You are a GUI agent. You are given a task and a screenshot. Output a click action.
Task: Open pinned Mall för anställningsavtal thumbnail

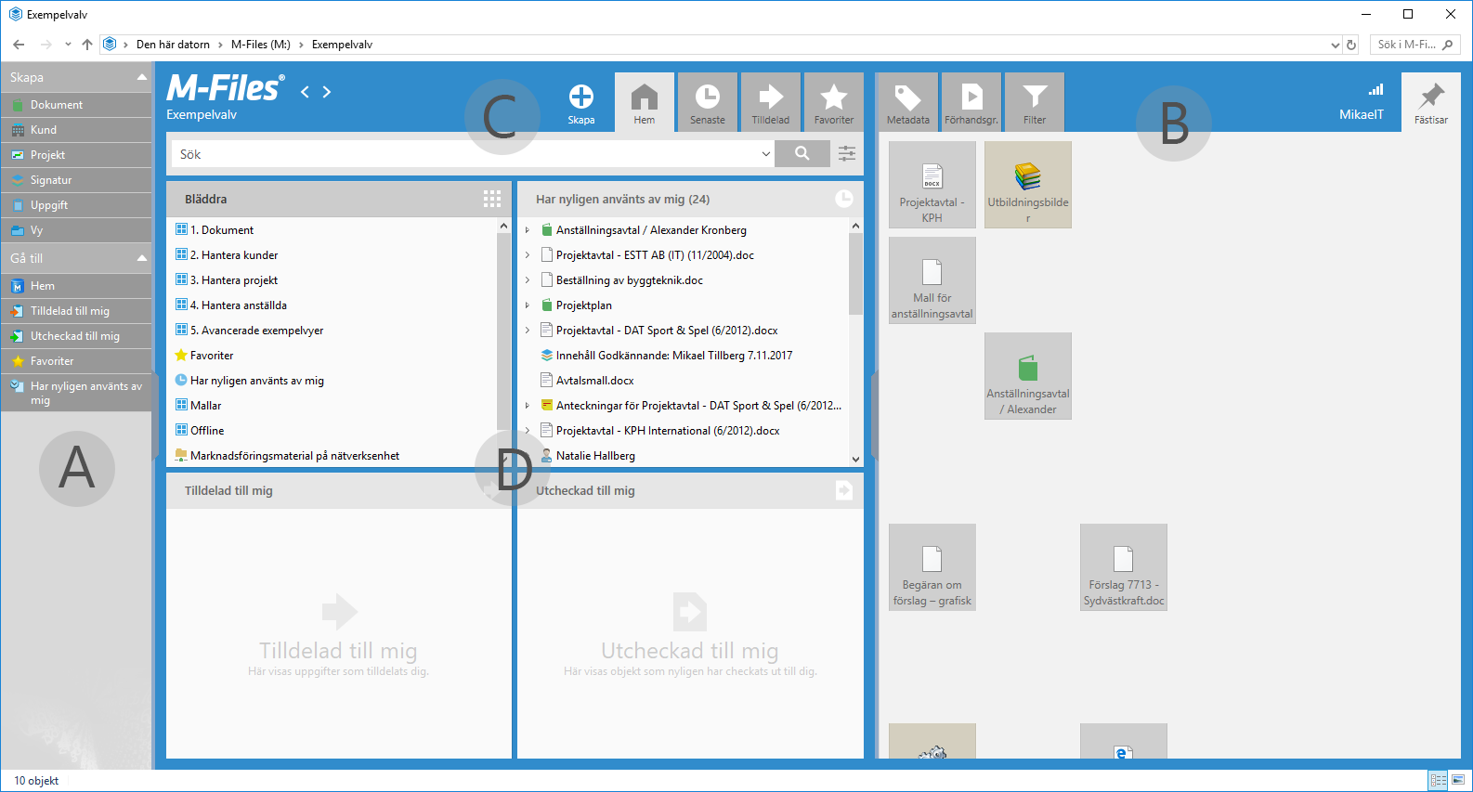[x=932, y=280]
